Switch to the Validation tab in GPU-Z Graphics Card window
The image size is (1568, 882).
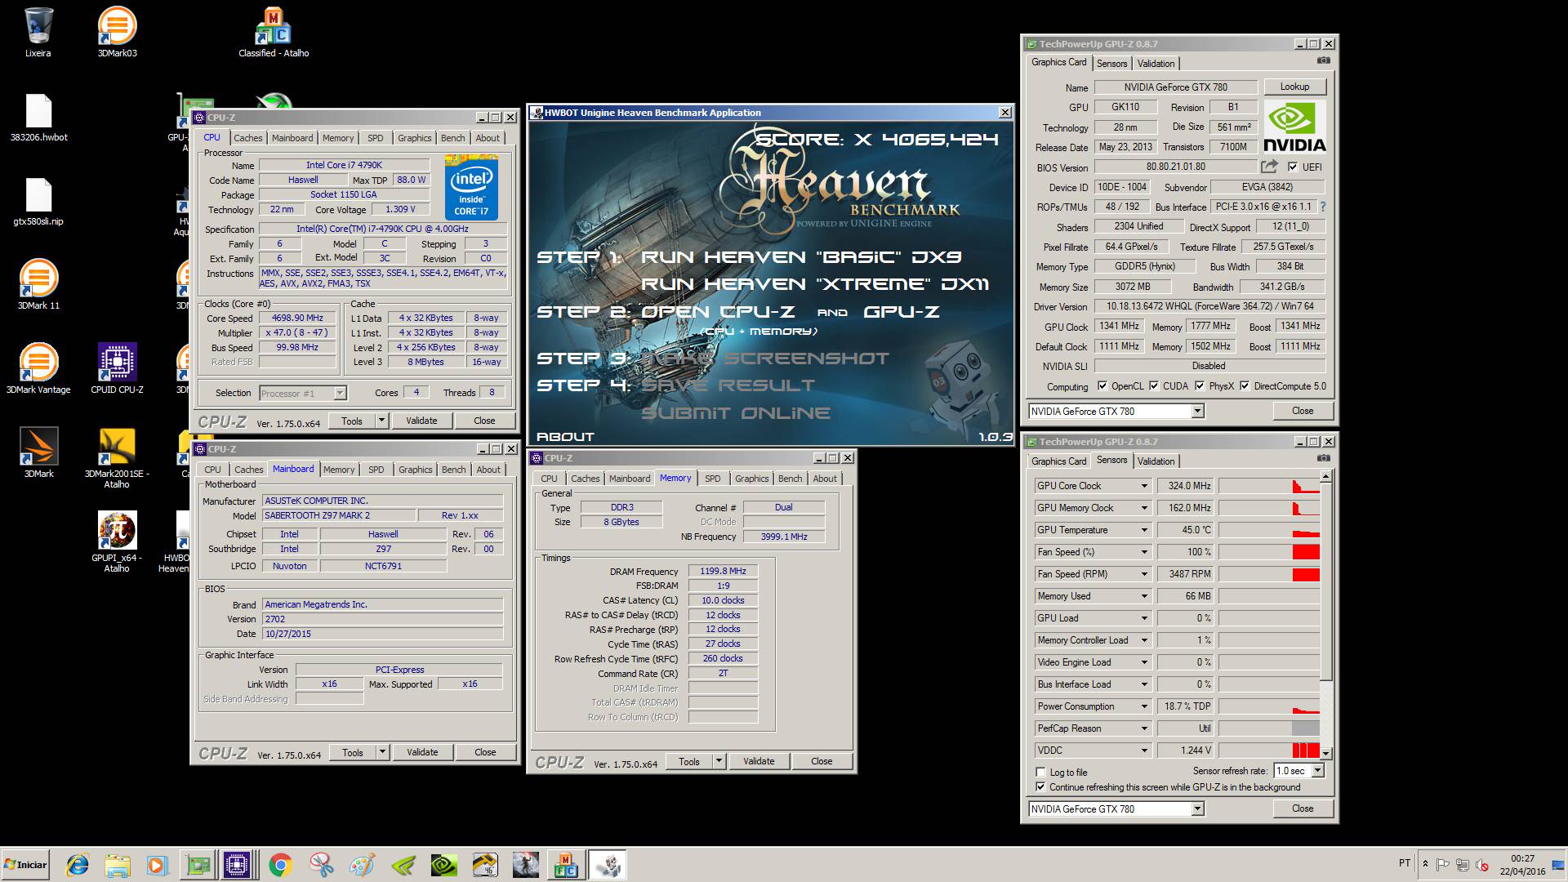(1156, 64)
